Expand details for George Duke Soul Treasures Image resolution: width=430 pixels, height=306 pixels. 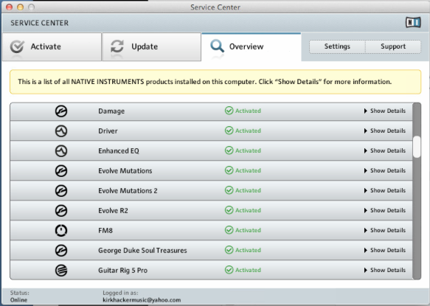pos(385,250)
